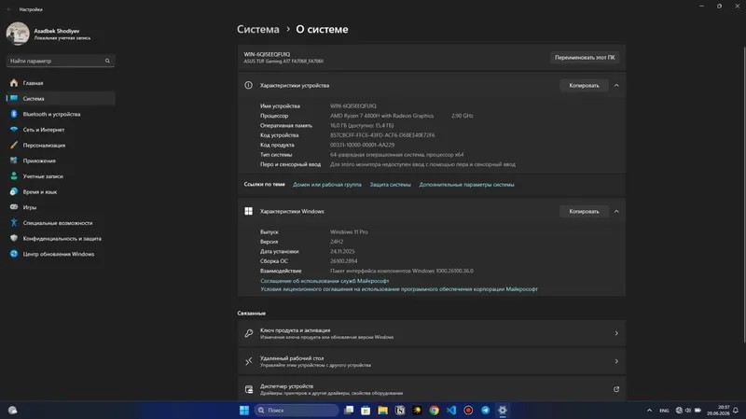Click Переименовать этот ПК button

[x=585, y=57]
